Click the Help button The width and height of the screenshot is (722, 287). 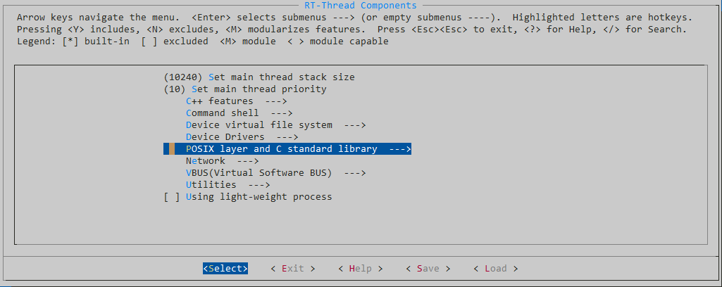[360, 268]
